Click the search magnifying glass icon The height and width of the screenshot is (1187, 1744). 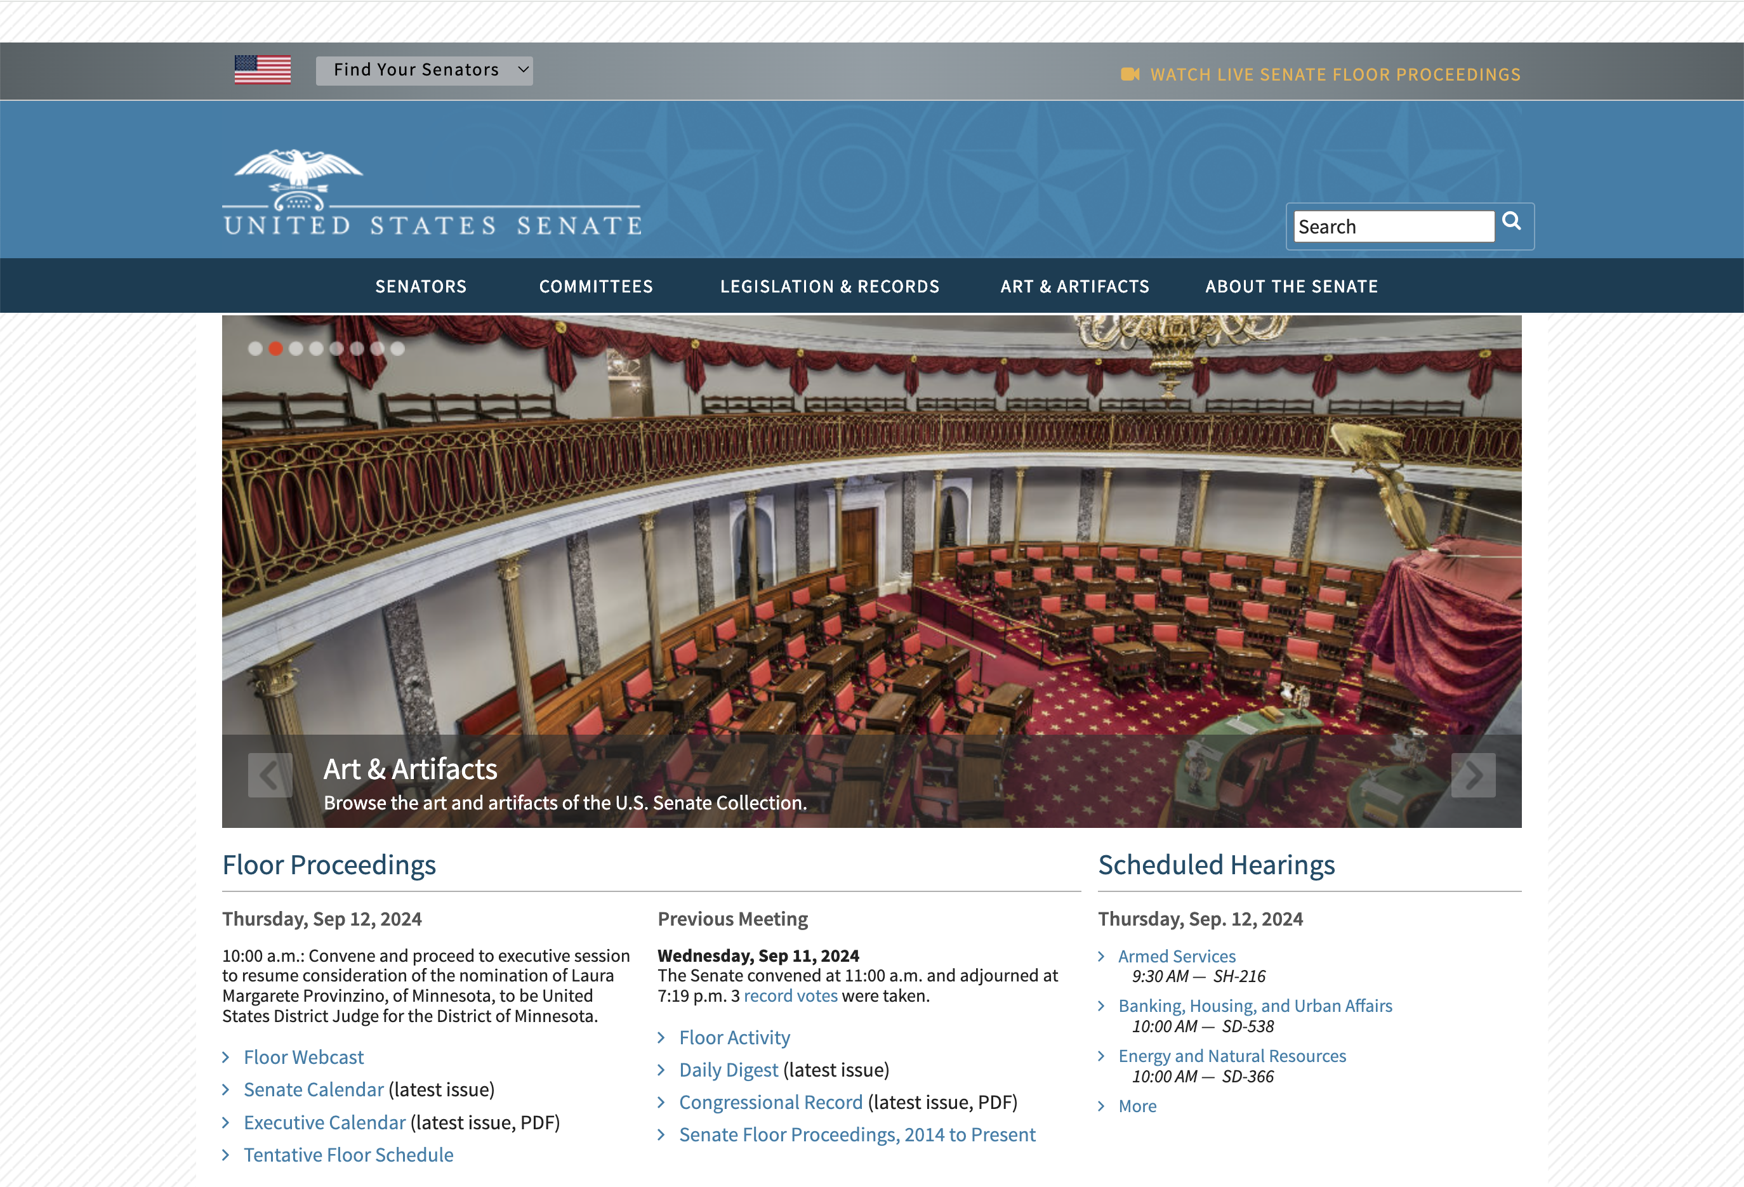[1511, 221]
